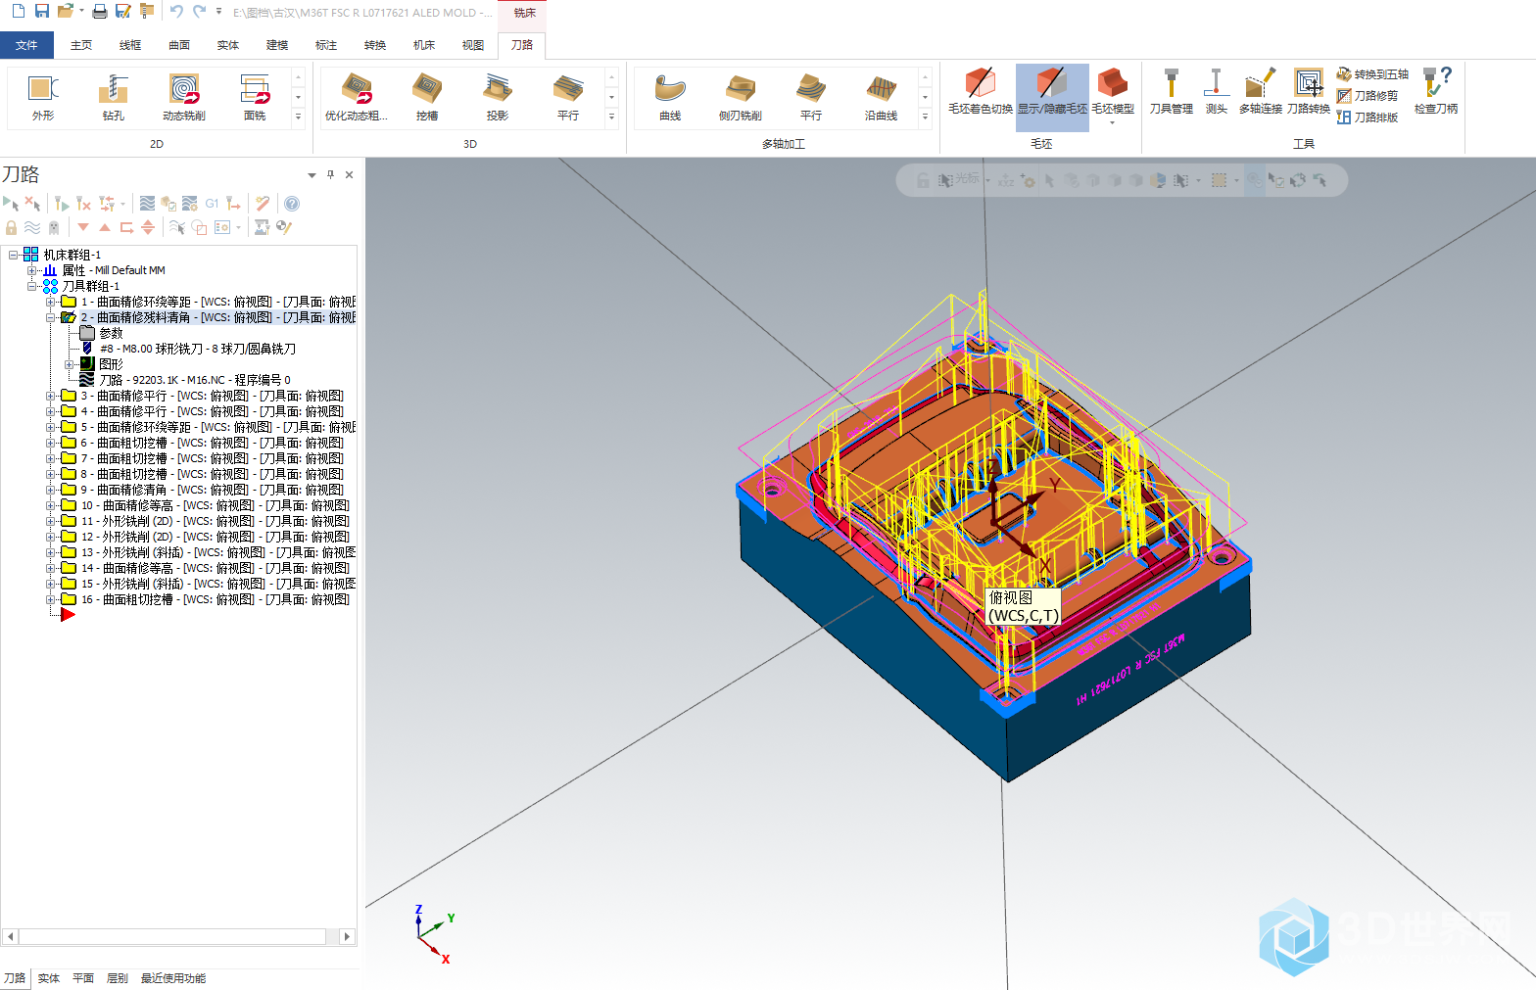
Task: Click the 沿曲线 along curve icon
Action: pyautogui.click(x=882, y=97)
